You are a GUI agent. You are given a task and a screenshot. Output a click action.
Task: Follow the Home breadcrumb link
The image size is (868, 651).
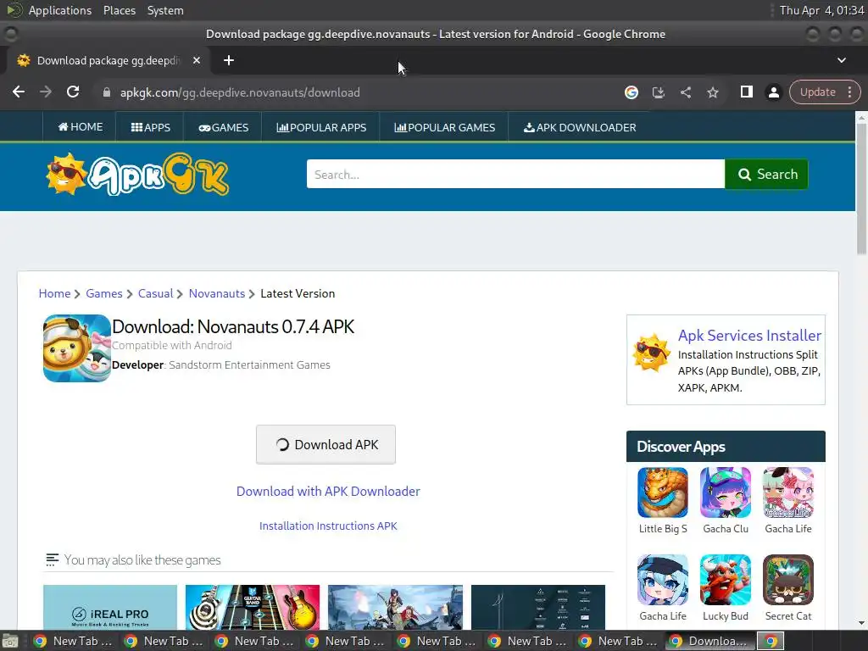54,293
